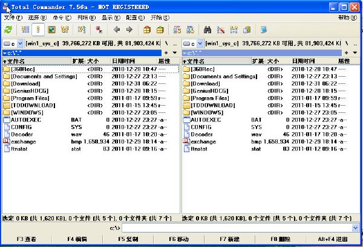
Task: Open left panel directory hotlist star button
Action: pyautogui.click(x=166, y=53)
